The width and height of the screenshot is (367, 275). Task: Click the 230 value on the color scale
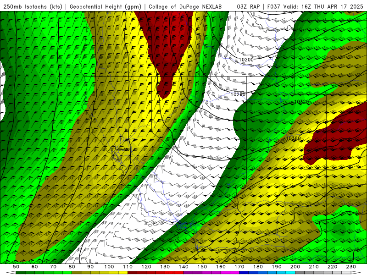(x=351, y=267)
